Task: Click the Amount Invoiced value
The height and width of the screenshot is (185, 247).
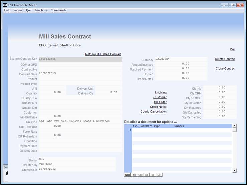Action: pyautogui.click(x=181, y=64)
